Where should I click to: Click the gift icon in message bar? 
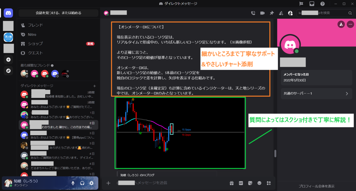click(231, 183)
